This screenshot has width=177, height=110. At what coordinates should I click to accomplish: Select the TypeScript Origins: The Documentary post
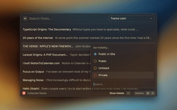(x=47, y=29)
